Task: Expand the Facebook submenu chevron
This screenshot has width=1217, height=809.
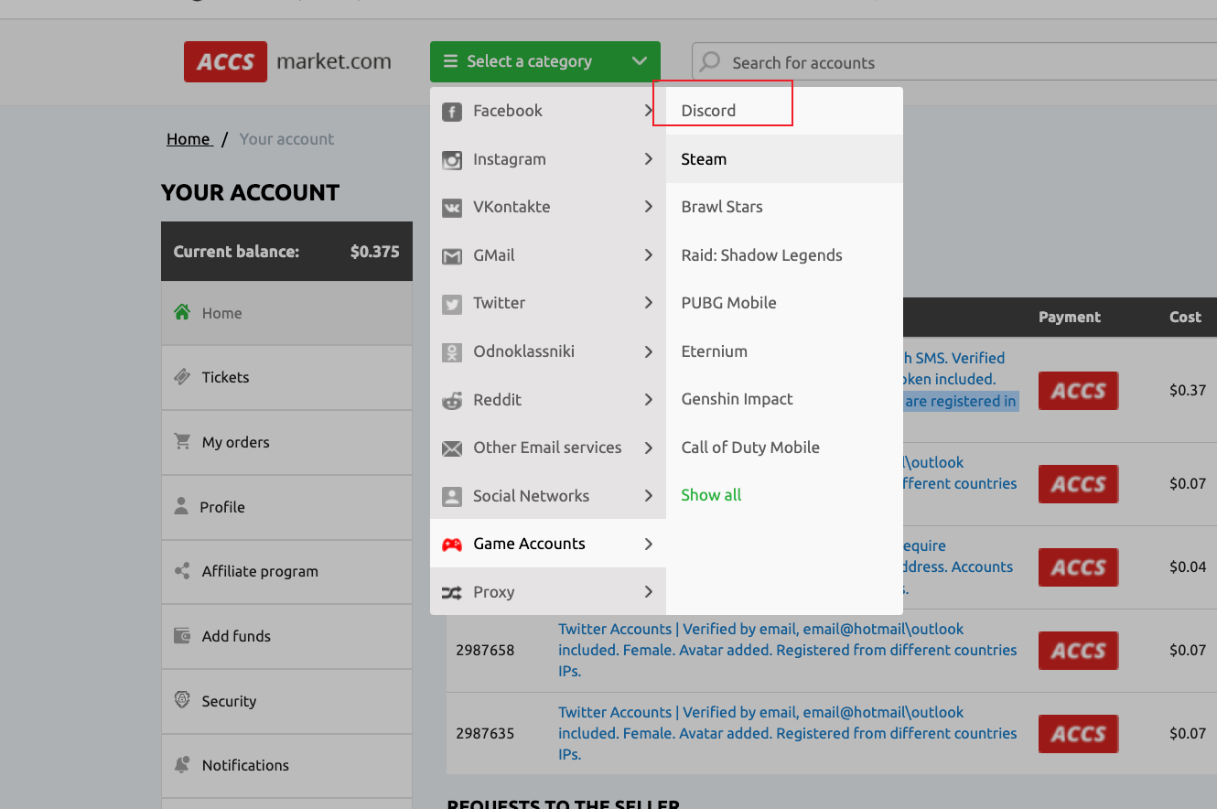Action: (648, 111)
